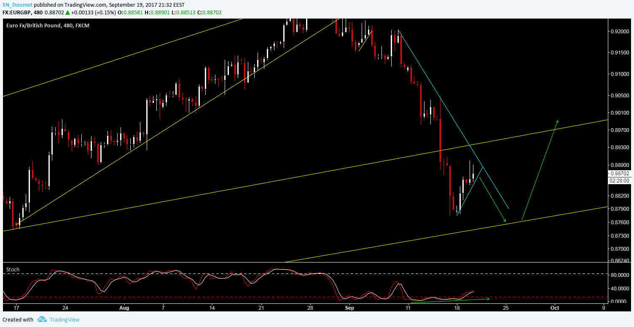Click the SN_Doumet author name
The width and height of the screenshot is (634, 327).
[16, 5]
